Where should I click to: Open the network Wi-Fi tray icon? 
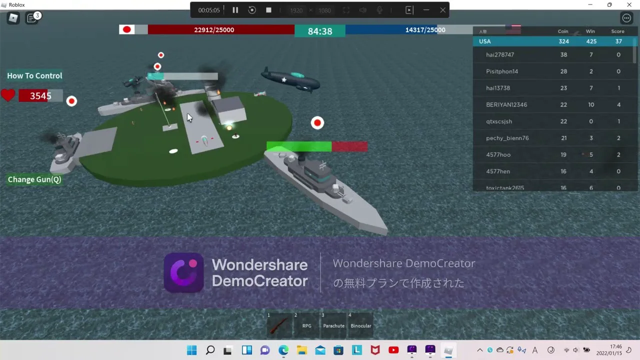[566, 350]
